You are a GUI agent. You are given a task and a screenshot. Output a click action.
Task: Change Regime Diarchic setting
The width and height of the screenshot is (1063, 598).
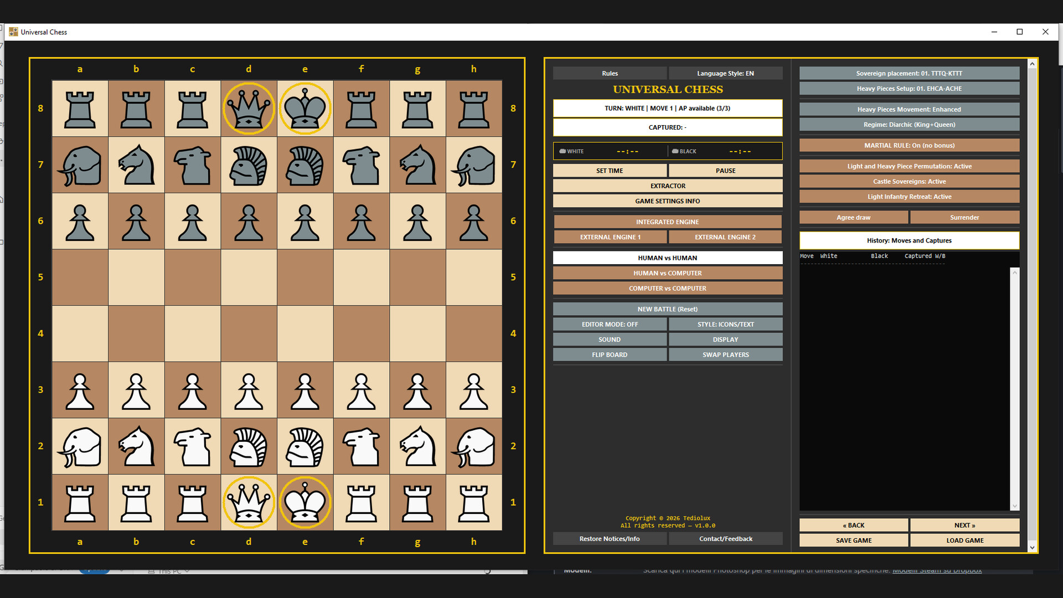tap(909, 125)
